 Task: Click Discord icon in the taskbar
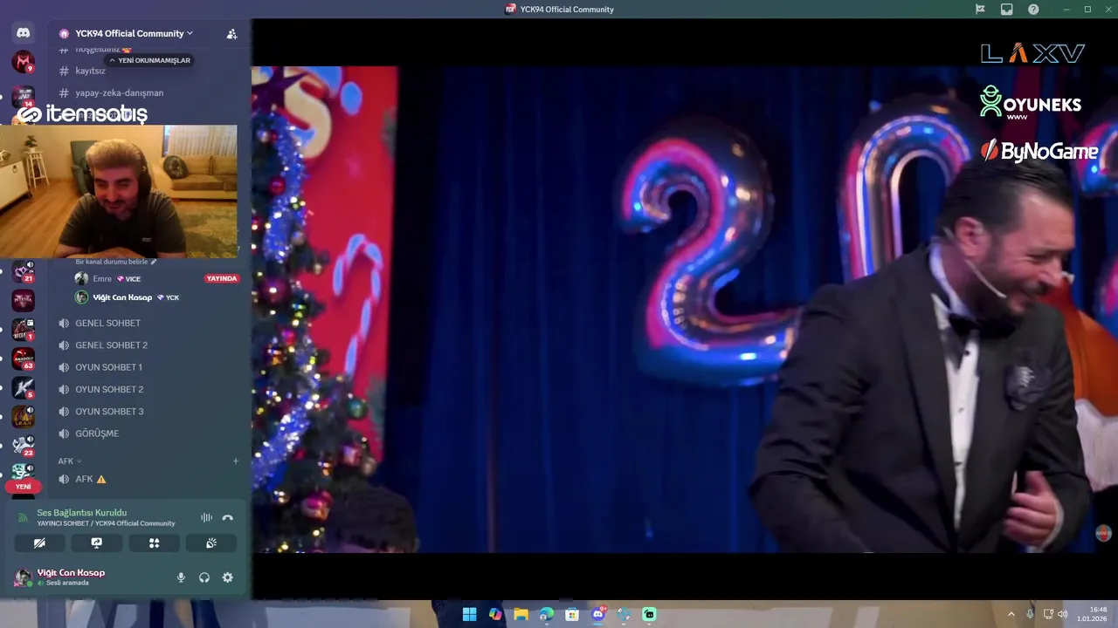(x=598, y=614)
